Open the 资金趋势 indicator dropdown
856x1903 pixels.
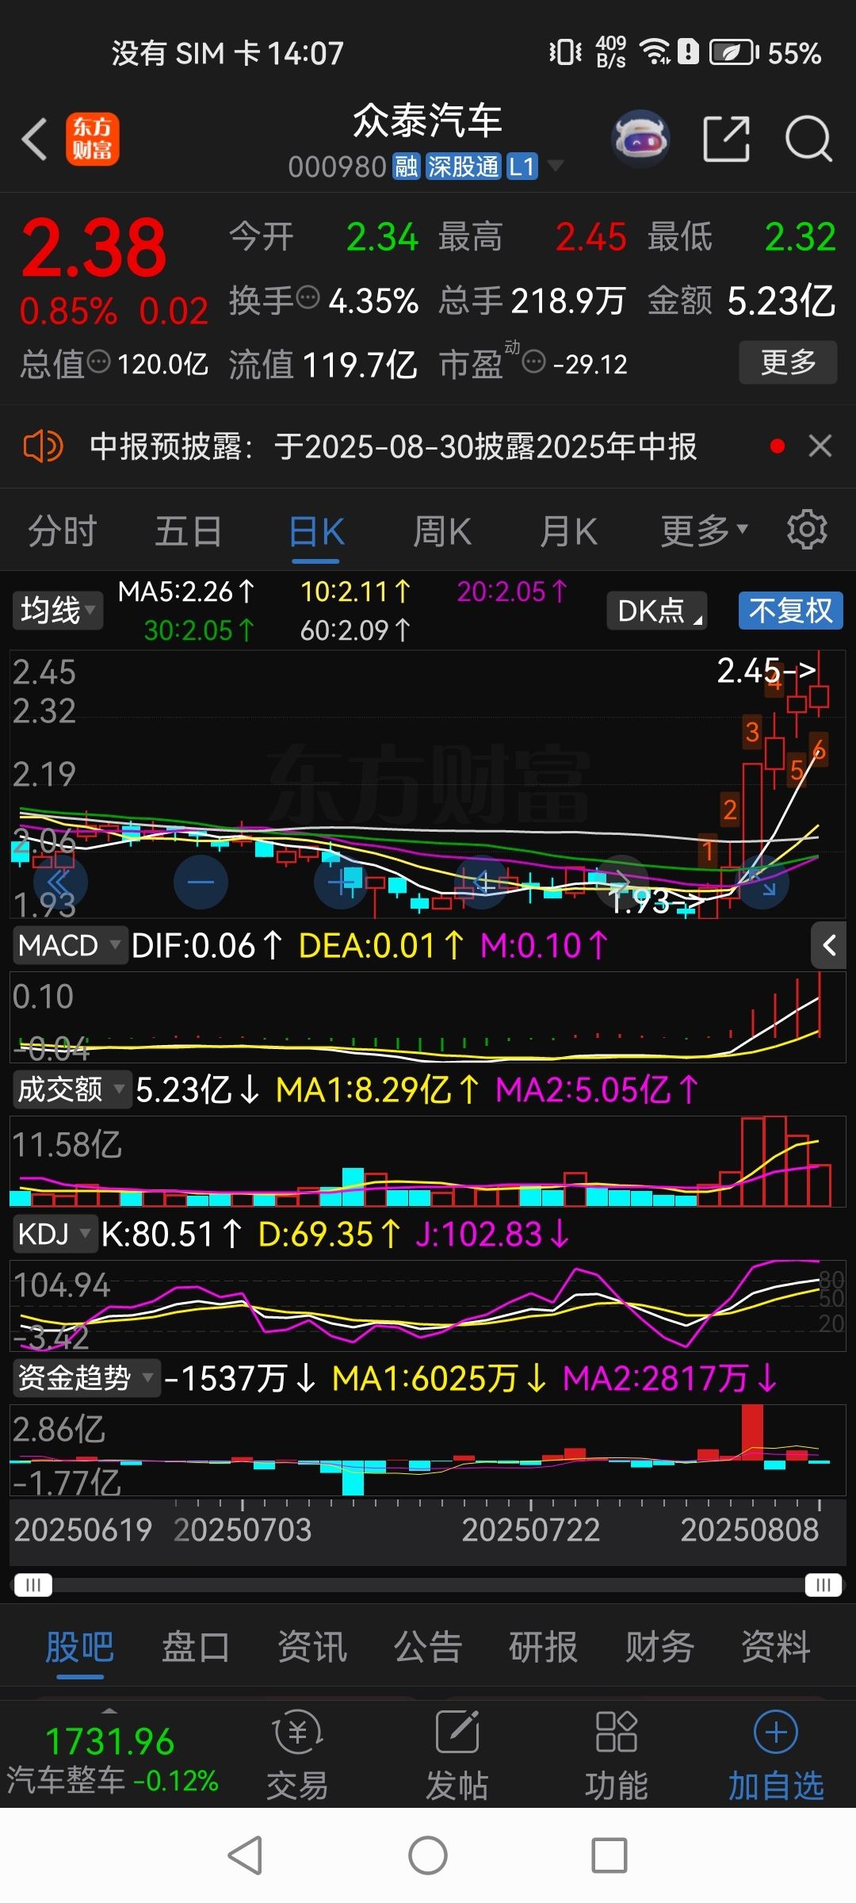pos(86,1378)
